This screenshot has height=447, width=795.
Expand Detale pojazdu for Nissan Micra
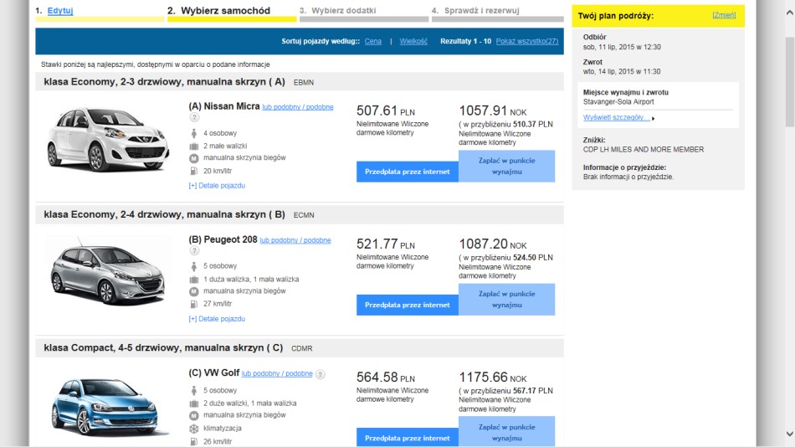click(x=217, y=186)
